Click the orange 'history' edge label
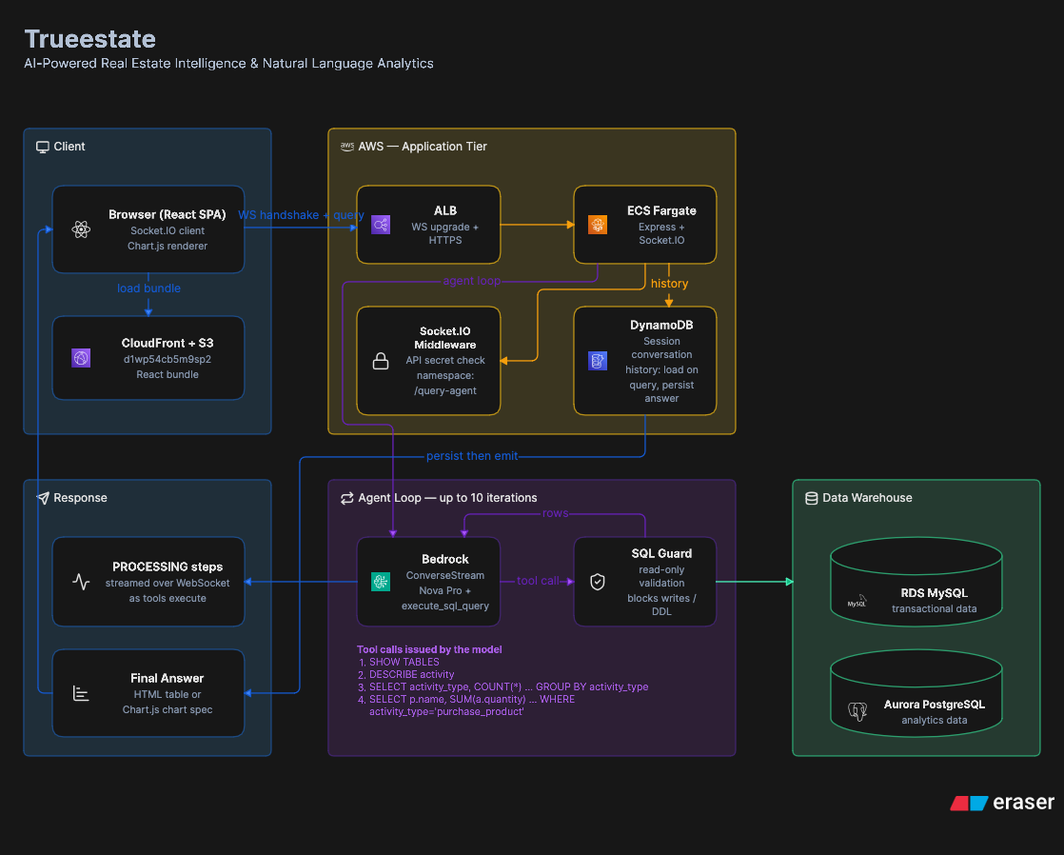Image resolution: width=1064 pixels, height=855 pixels. [669, 283]
